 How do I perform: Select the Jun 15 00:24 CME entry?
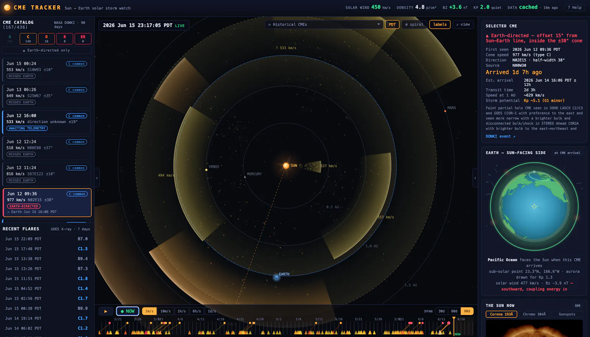click(x=46, y=70)
